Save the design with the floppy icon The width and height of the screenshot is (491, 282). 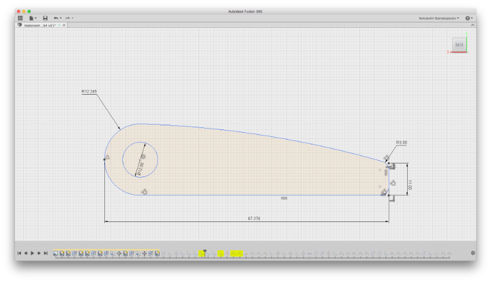pos(45,18)
